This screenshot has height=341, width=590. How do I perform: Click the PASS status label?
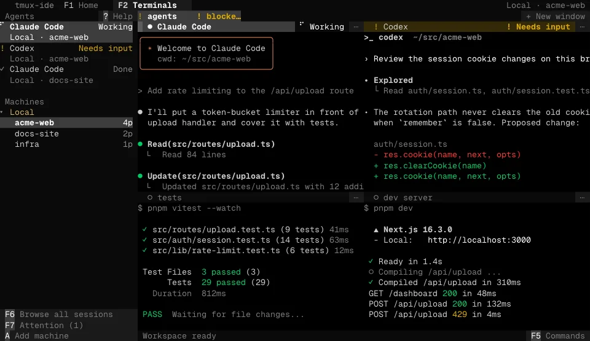152,315
